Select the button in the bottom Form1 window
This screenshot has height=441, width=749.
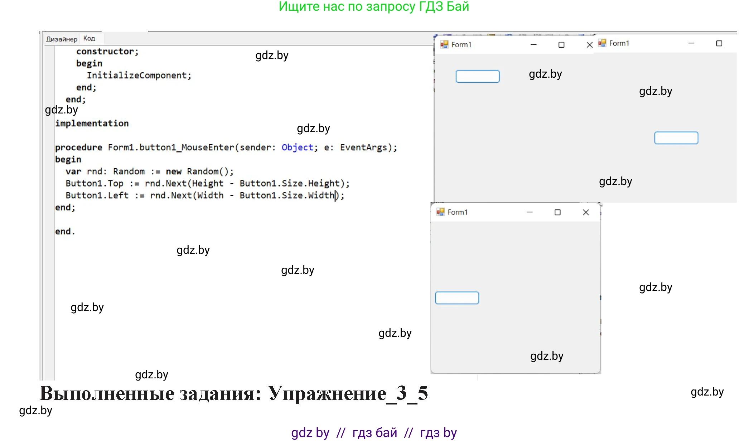point(457,297)
